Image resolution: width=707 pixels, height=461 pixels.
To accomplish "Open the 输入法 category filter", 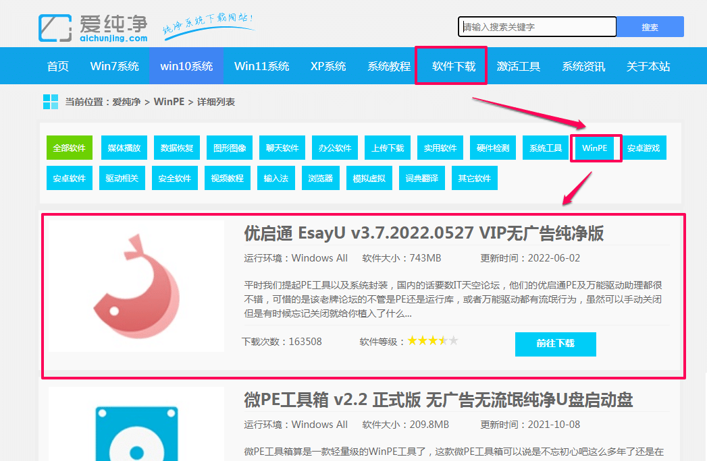I will click(276, 178).
